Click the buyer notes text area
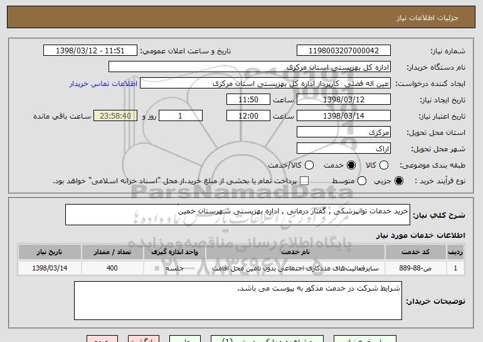This screenshot has height=342, width=483. 238,301
